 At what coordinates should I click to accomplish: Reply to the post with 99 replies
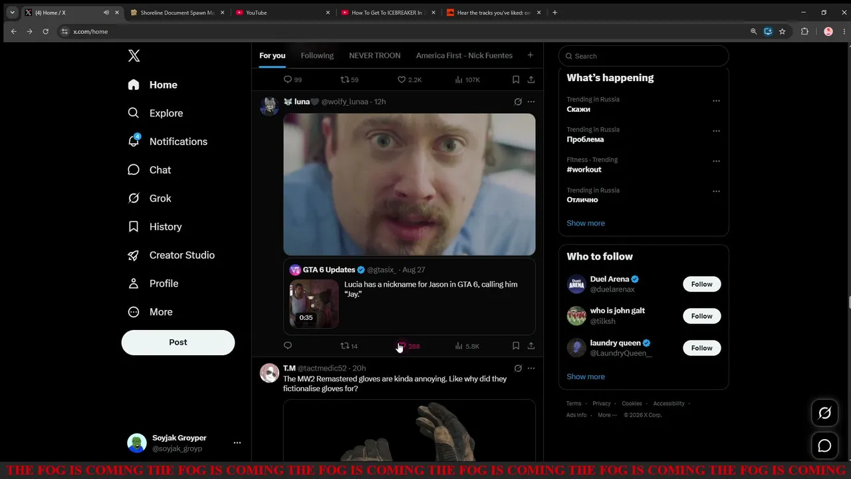pyautogui.click(x=293, y=80)
